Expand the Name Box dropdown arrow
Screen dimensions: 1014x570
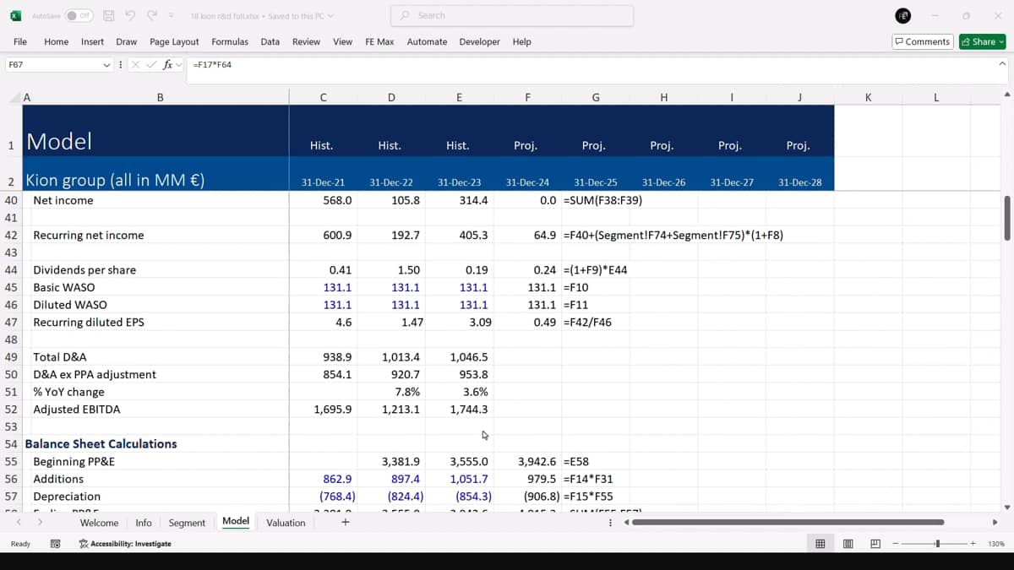(107, 64)
